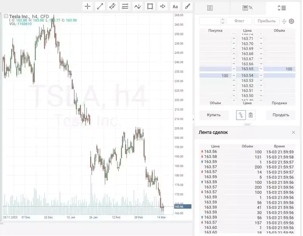Select trade 163.58 with volume 131
Image resolution: width=303 pixels, height=236 pixels.
pos(247,157)
